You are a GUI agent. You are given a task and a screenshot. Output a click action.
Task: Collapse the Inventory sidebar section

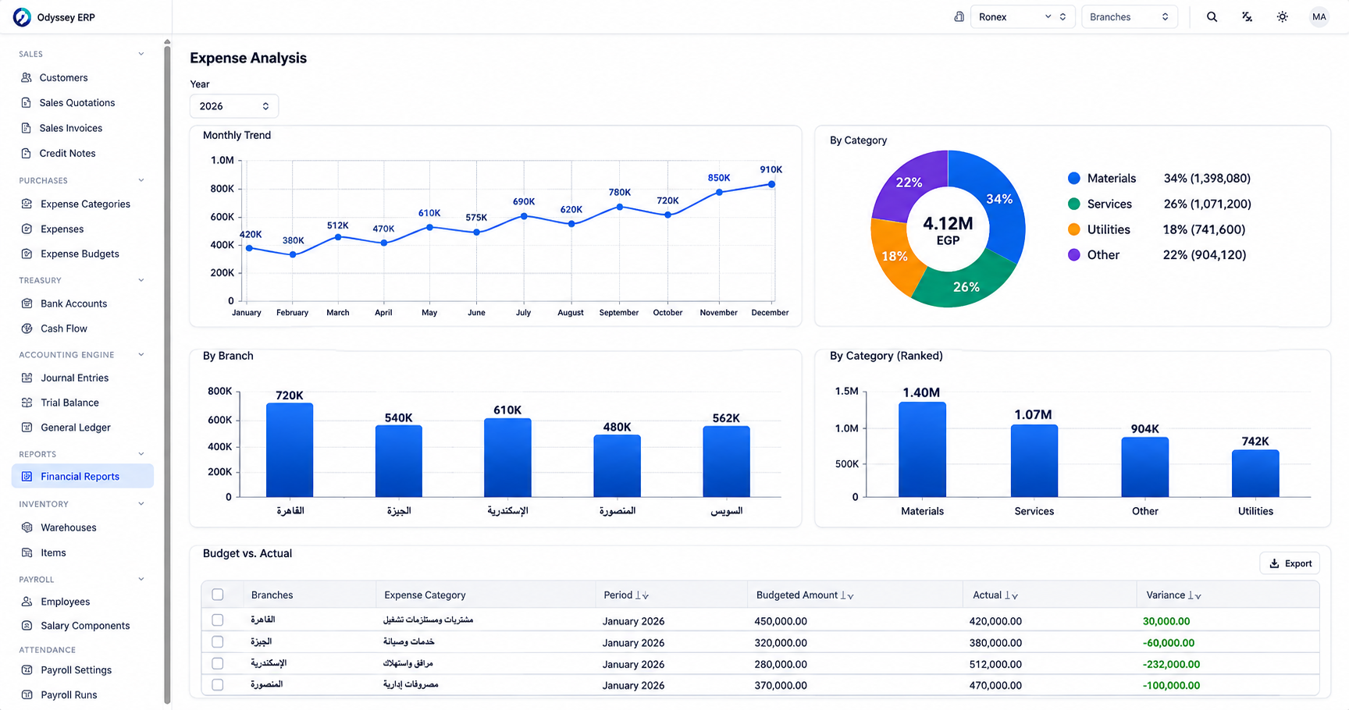point(141,504)
